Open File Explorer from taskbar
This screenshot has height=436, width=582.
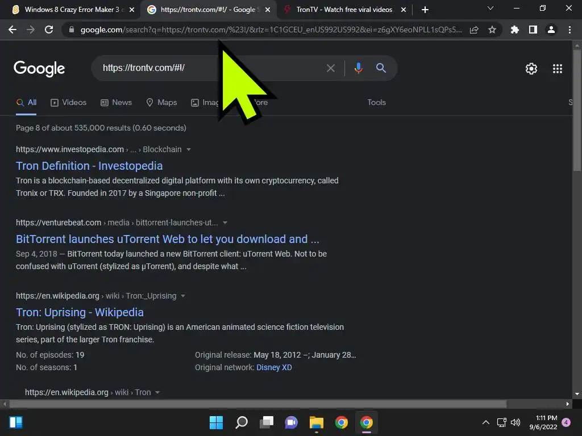point(316,422)
